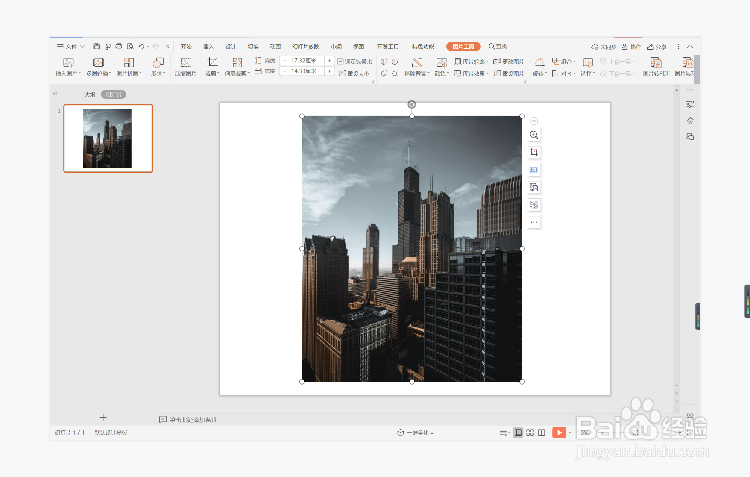
Task: Select the picture collage (图片拼图) icon
Action: tap(129, 63)
